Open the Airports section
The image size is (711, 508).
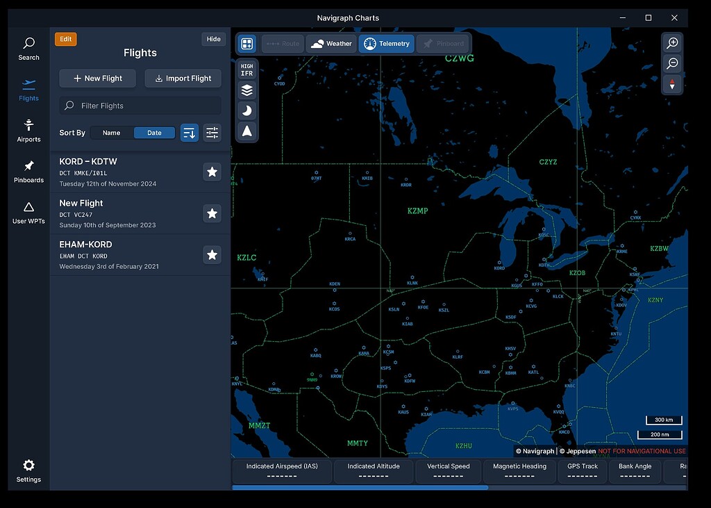pyautogui.click(x=28, y=130)
